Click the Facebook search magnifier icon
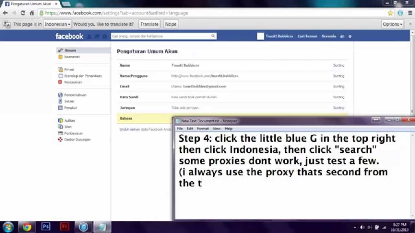The image size is (415, 233). 213,36
